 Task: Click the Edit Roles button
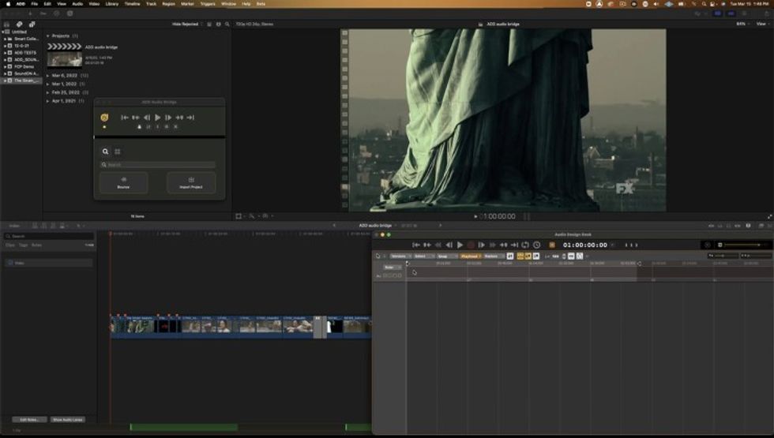[29, 420]
